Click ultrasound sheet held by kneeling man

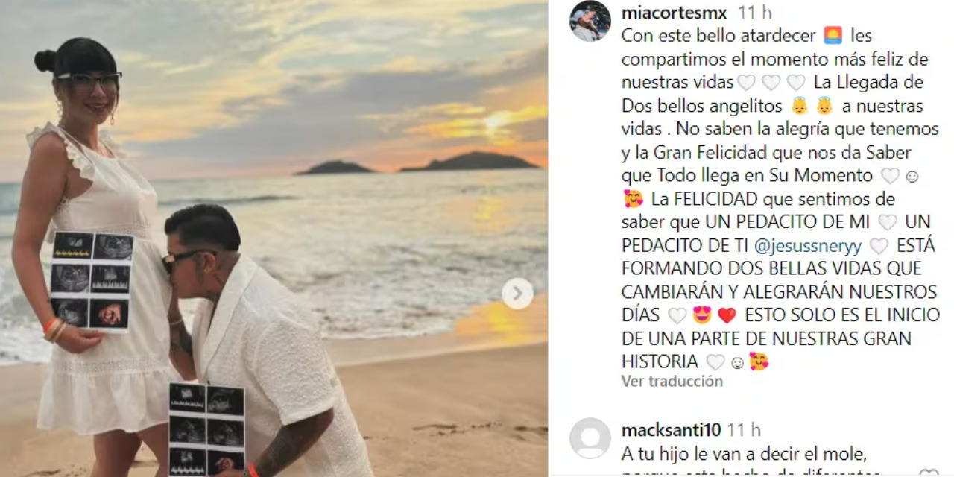tap(206, 429)
